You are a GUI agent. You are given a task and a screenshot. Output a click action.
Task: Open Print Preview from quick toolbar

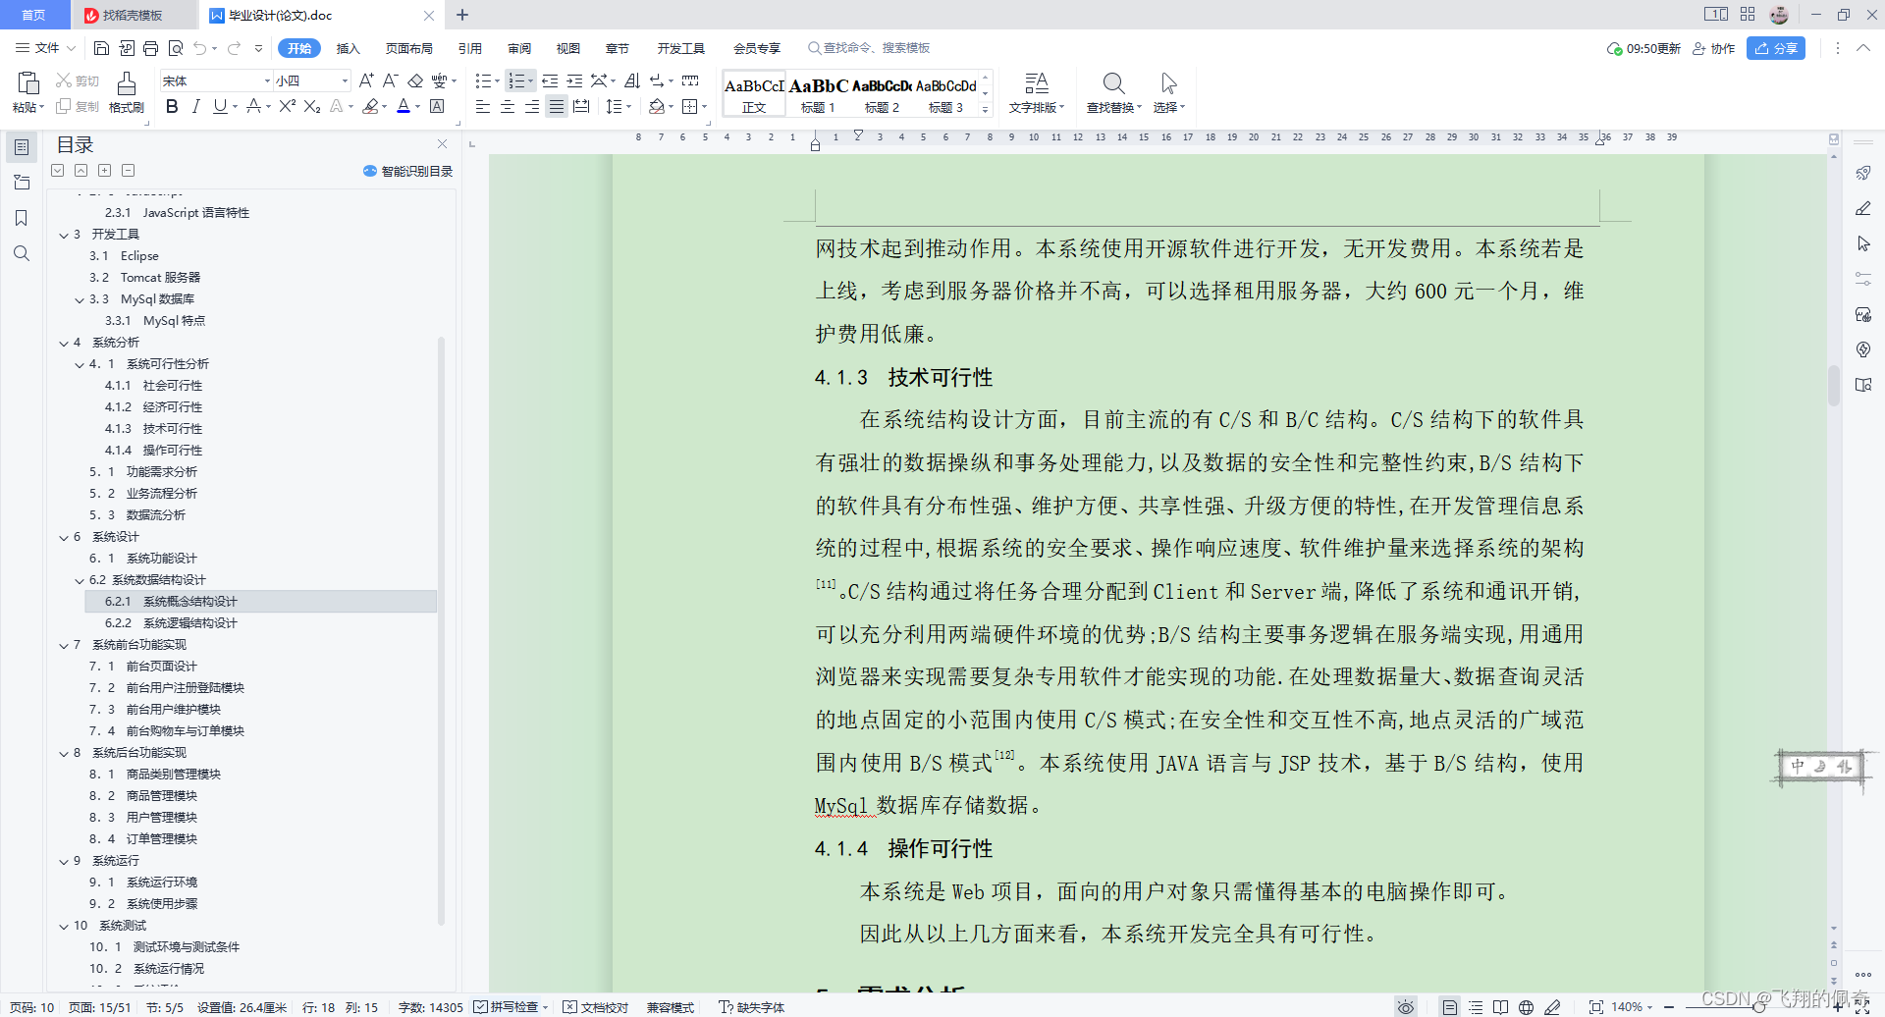coord(176,48)
